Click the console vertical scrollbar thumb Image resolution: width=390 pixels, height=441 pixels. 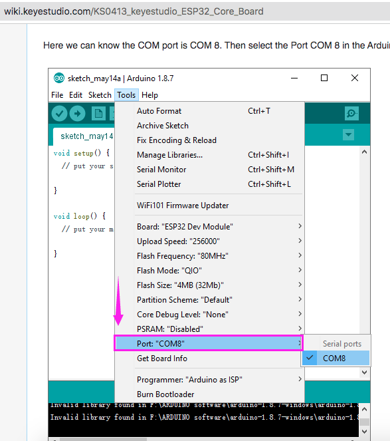(365, 422)
